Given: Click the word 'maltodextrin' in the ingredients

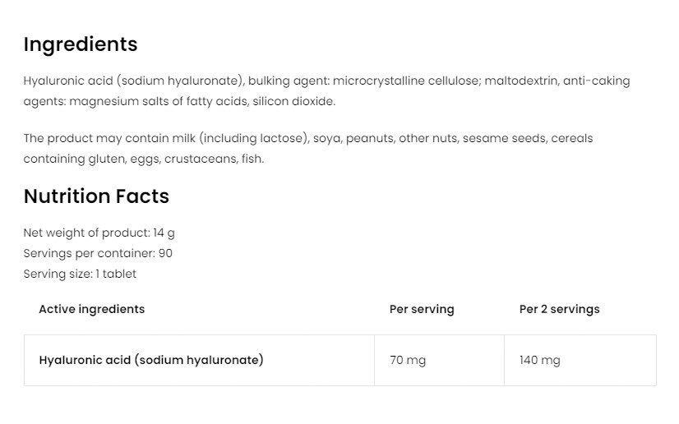Looking at the screenshot, I should 522,81.
